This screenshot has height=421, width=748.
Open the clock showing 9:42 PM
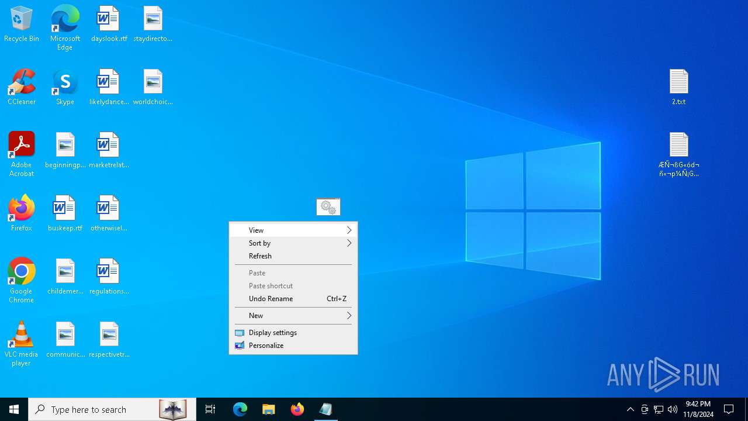click(699, 409)
